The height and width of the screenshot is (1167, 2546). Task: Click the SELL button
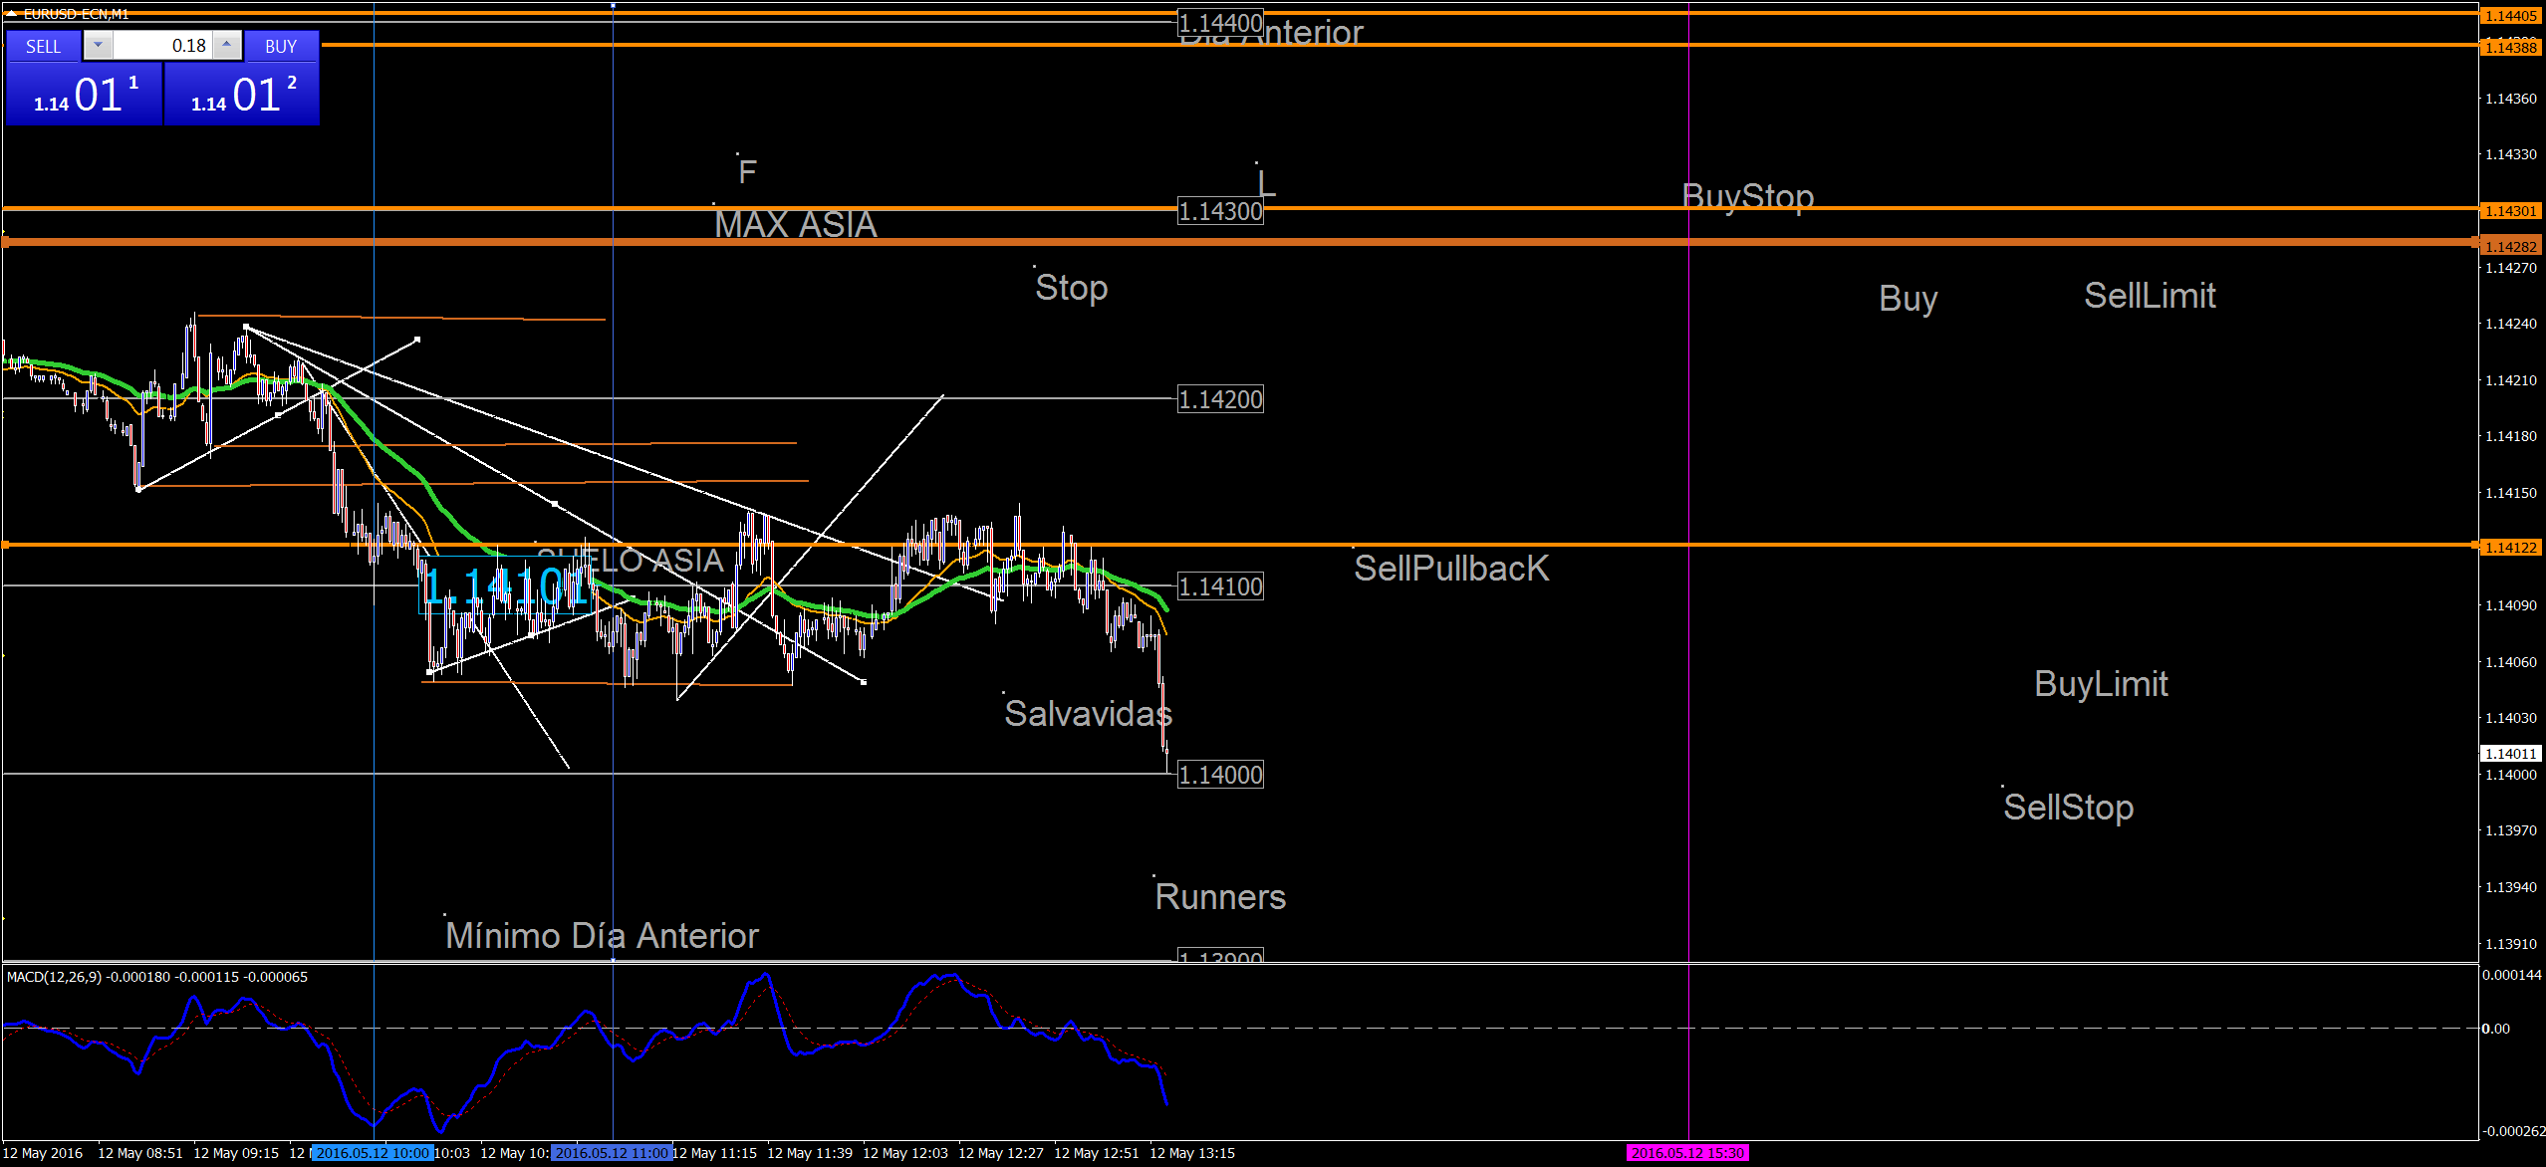click(x=43, y=46)
